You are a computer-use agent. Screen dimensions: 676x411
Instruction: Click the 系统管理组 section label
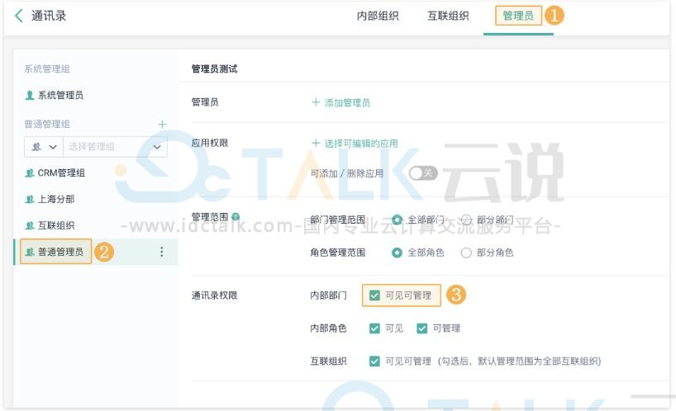point(46,68)
